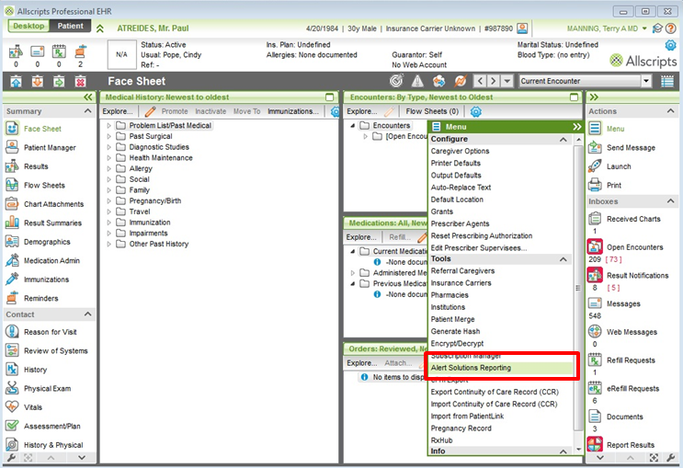The image size is (683, 468).
Task: Maximize the Encounters panel
Action: pyautogui.click(x=575, y=97)
